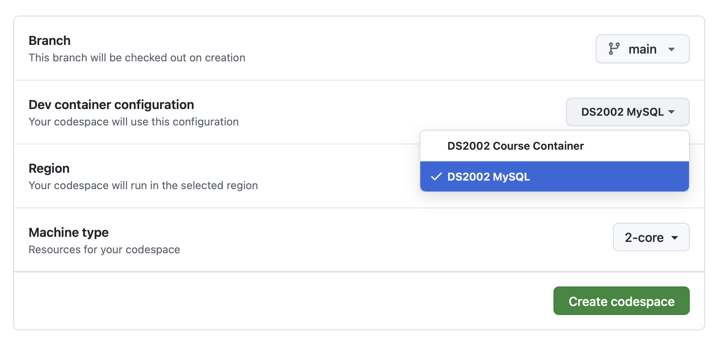Click the checkmark beside DS2002 MySQL
The height and width of the screenshot is (340, 716).
coord(436,177)
